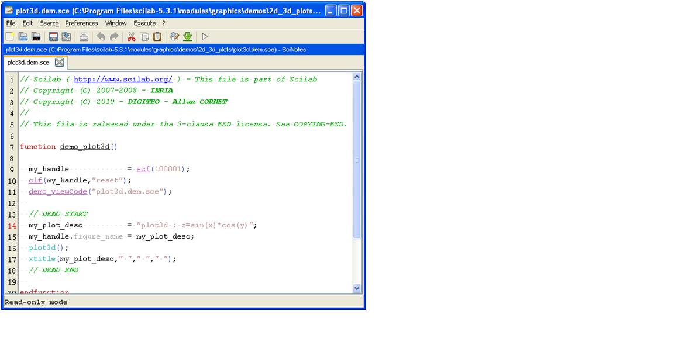Screen dimensions: 682x352
Task: Open the ? help menu
Action: pos(164,23)
